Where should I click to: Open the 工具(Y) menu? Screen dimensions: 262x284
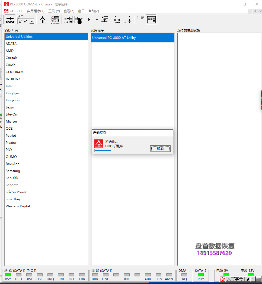pyautogui.click(x=54, y=11)
